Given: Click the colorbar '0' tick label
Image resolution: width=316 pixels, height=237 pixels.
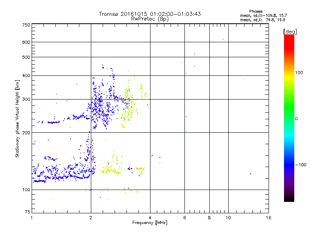Looking at the screenshot, I should point(296,118).
